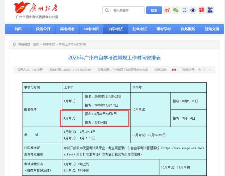
Task: Open the 政务公开 nav tab
Action: coord(43,29)
